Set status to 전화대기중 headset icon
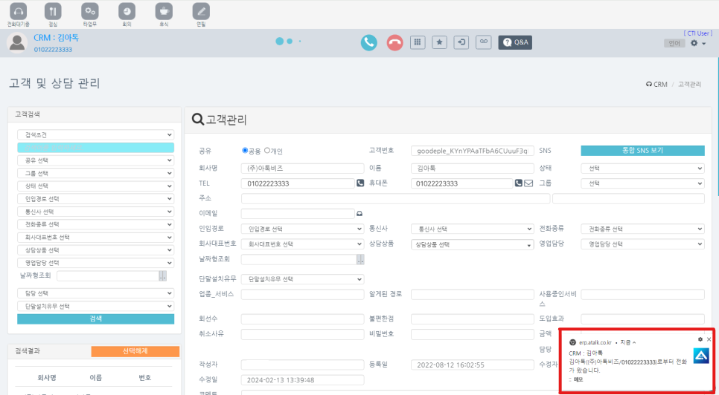This screenshot has width=719, height=395. (19, 11)
